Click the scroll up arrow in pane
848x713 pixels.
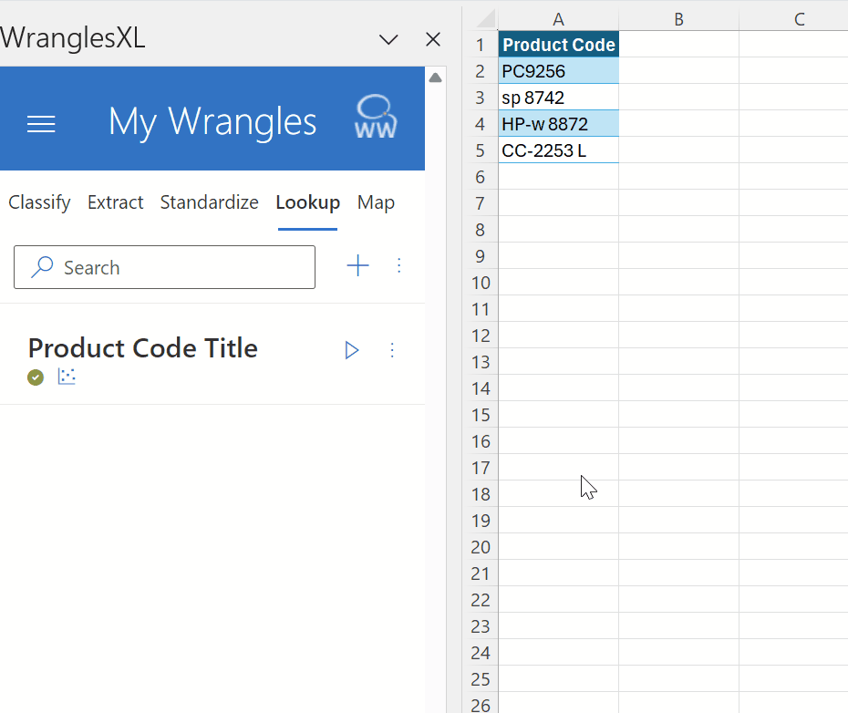click(435, 77)
